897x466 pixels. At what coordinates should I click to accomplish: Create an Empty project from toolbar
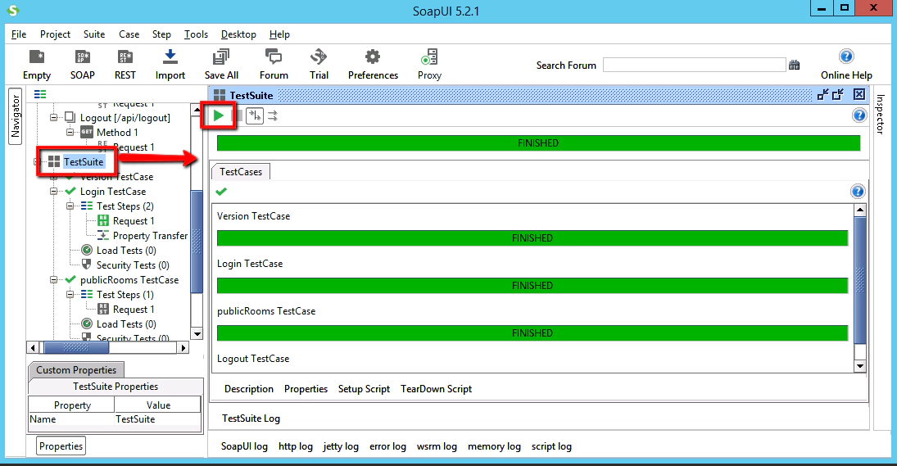point(37,65)
